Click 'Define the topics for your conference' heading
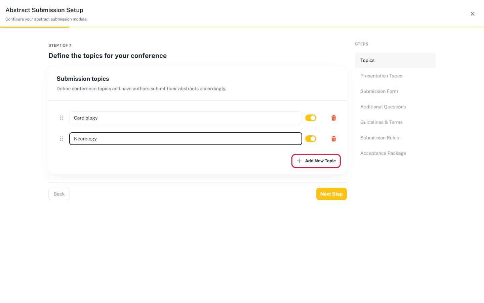The image size is (484, 303). [x=108, y=56]
